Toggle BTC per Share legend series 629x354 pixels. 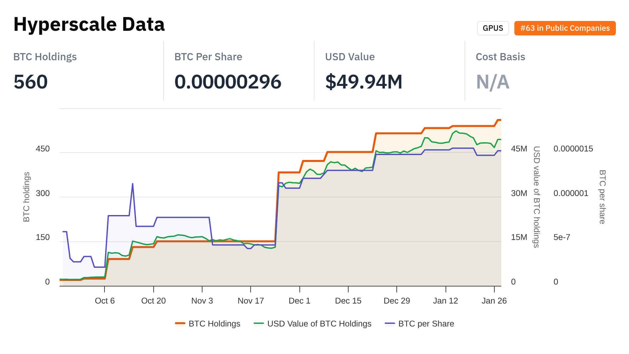tap(426, 324)
